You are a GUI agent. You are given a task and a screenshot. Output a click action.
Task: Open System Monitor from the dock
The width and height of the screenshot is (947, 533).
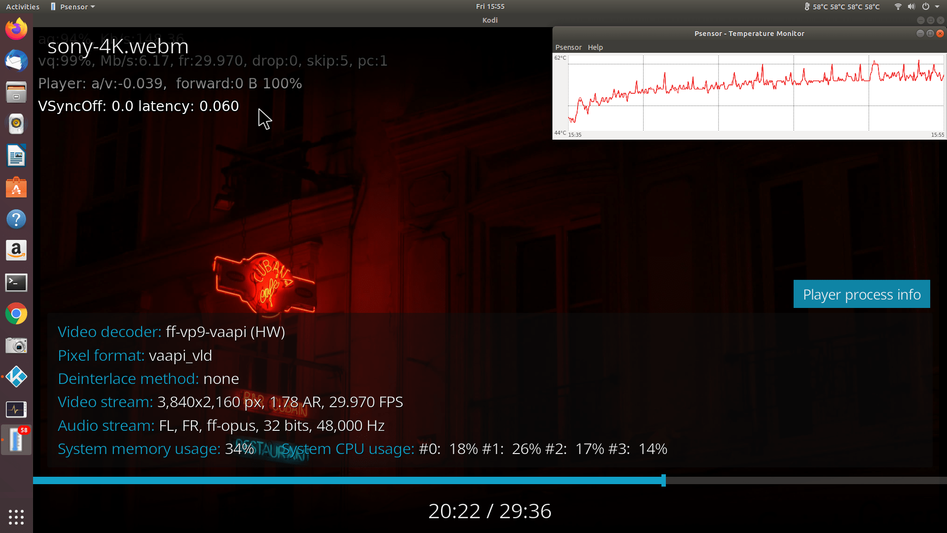(16, 409)
